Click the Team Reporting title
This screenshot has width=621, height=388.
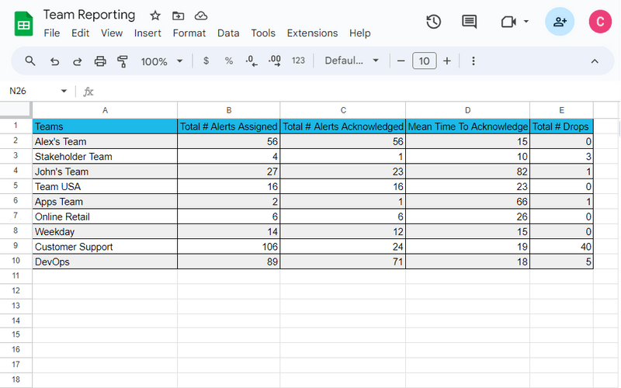pos(89,15)
